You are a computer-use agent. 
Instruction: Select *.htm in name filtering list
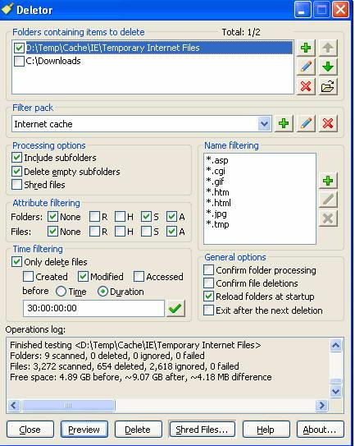click(x=217, y=192)
